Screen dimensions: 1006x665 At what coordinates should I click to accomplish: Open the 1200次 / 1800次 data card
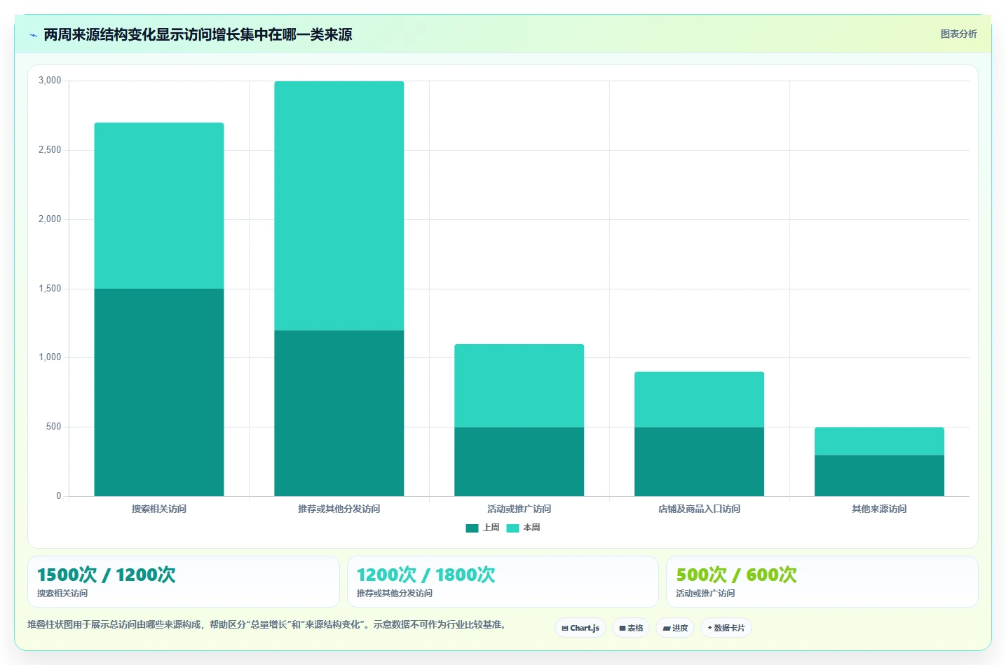(x=503, y=582)
